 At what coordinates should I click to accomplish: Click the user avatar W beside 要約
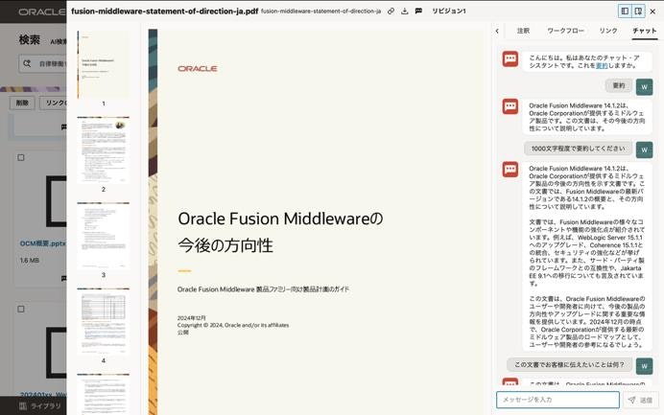(644, 87)
